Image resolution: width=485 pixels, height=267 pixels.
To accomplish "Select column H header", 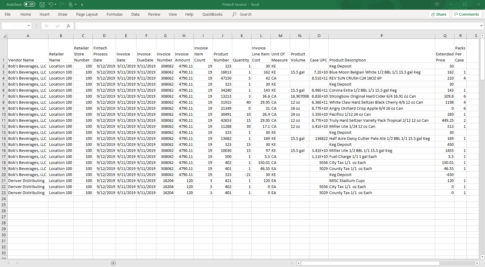I will click(x=184, y=36).
